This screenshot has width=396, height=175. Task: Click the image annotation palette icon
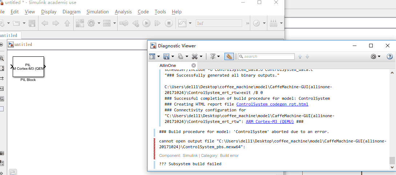pyautogui.click(x=1, y=99)
